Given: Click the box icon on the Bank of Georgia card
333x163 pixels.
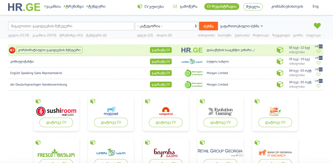Looking at the screenshot, I should (257, 143).
